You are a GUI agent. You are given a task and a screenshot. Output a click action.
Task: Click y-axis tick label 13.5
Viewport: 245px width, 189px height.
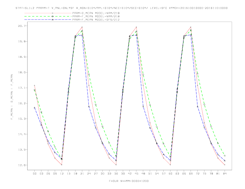tap(22, 150)
